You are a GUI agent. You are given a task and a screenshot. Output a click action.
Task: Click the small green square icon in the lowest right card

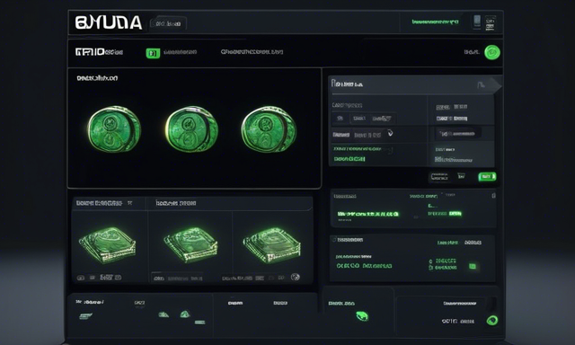click(x=473, y=266)
